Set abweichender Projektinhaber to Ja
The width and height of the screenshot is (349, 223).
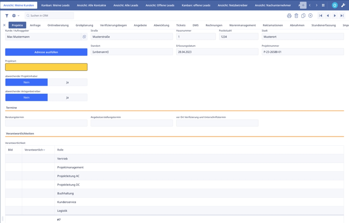tap(67, 82)
